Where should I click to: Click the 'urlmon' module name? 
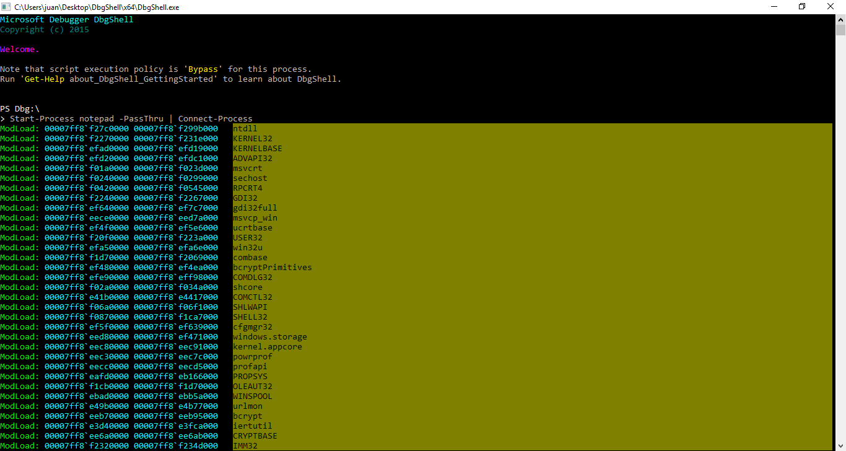[x=248, y=406]
